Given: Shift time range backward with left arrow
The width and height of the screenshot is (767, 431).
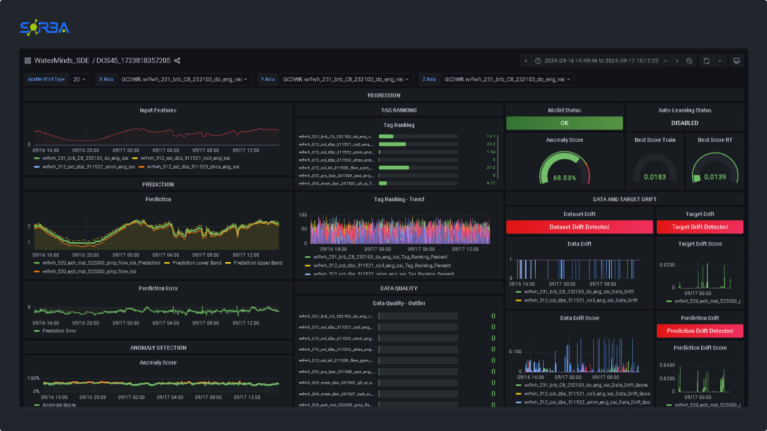Looking at the screenshot, I should (x=526, y=60).
